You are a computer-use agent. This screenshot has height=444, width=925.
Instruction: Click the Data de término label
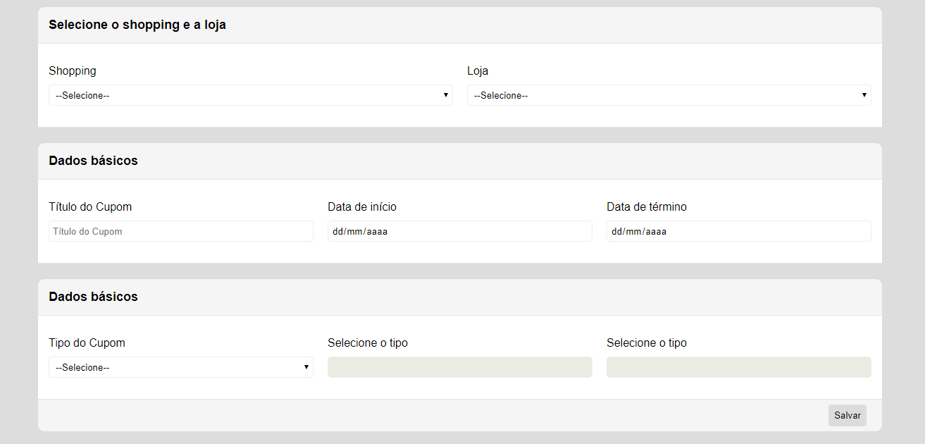[x=647, y=206]
